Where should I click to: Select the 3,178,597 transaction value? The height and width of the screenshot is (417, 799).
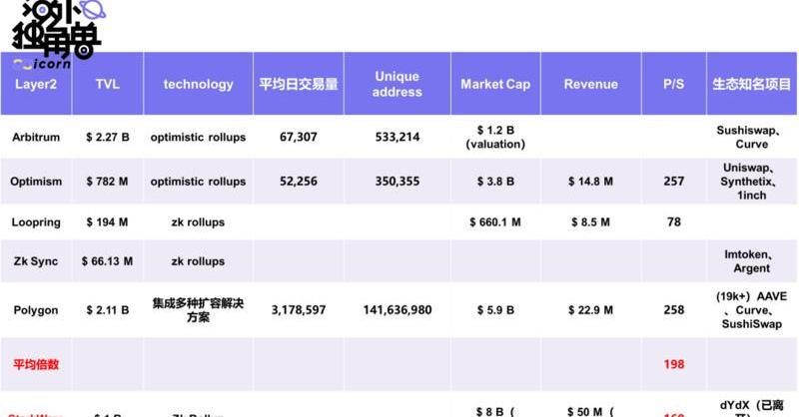point(298,310)
